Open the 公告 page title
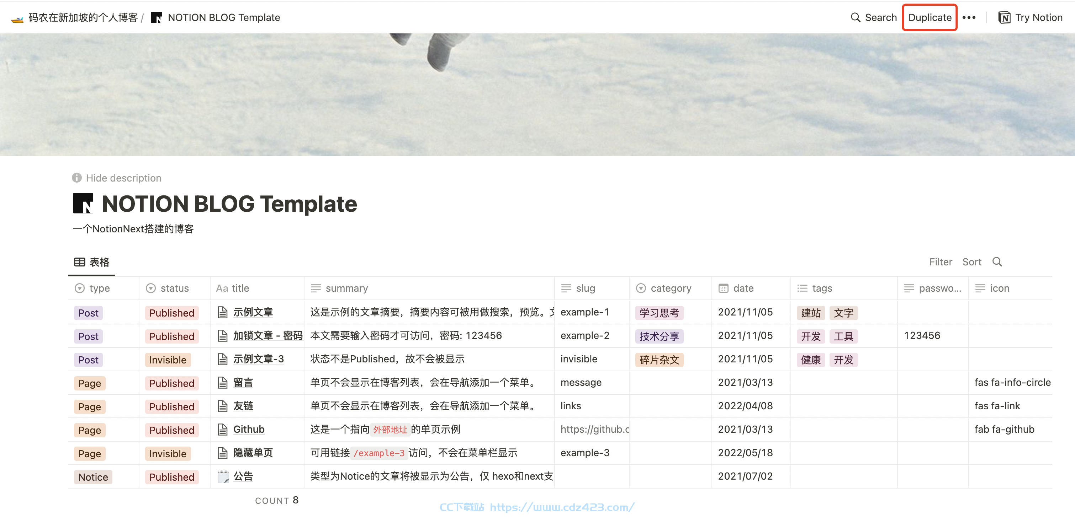This screenshot has height=518, width=1075. [x=243, y=476]
